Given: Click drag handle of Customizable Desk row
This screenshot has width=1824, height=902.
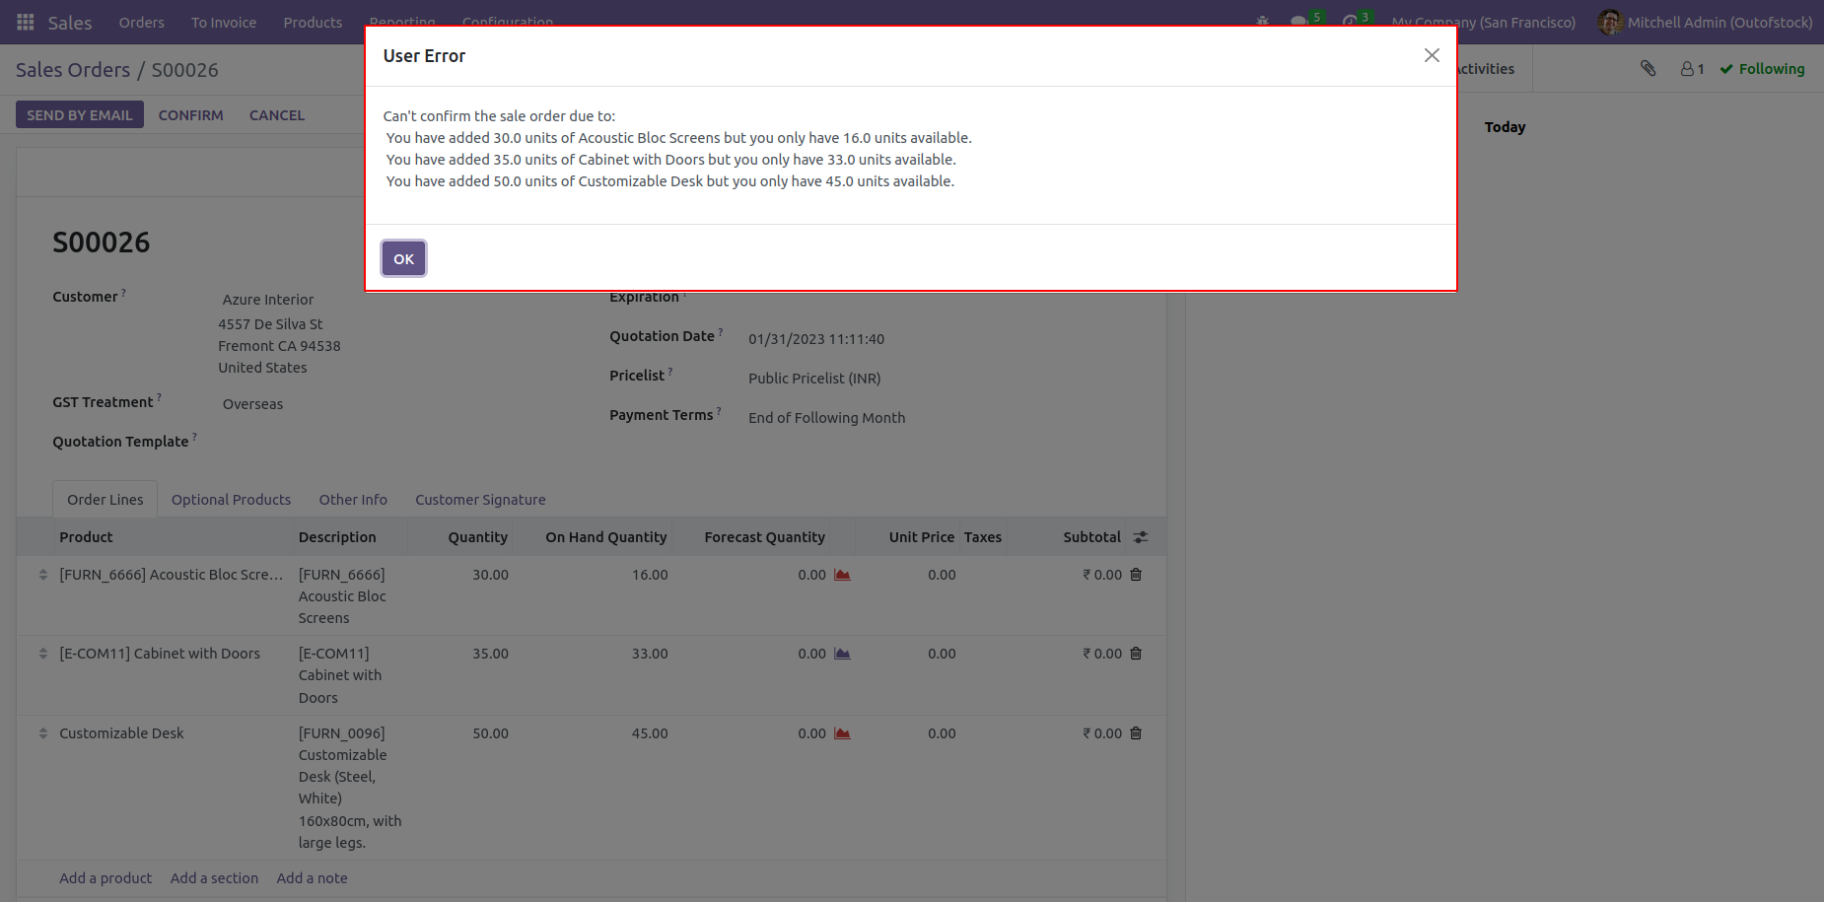Looking at the screenshot, I should point(42,733).
